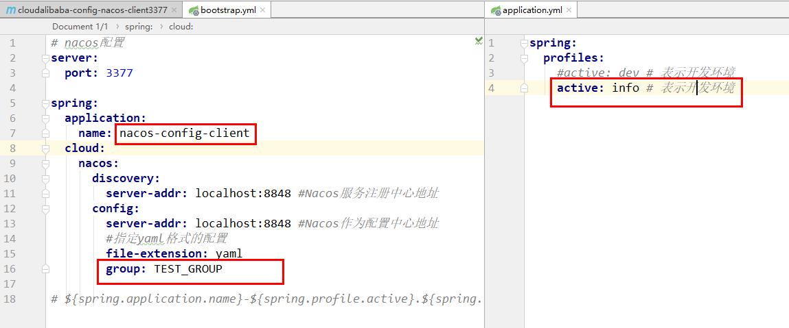This screenshot has width=789, height=328.
Task: Click localhost:8848 on the discovery server-addr line
Action: click(x=243, y=194)
